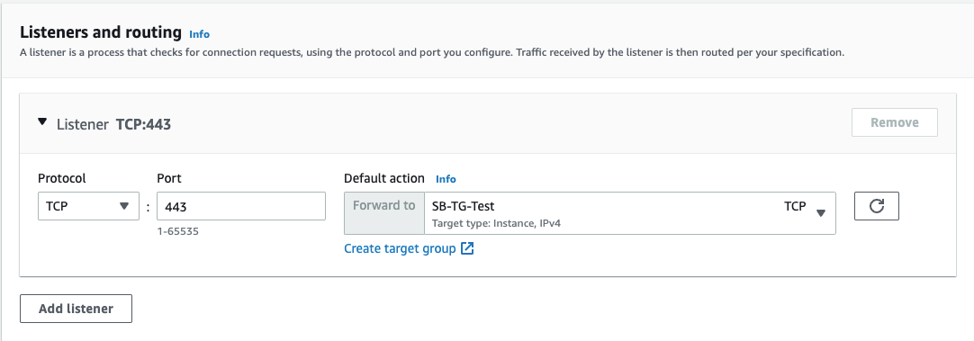Viewport: 974px width, 341px height.
Task: Click the arrow on the target group selector
Action: click(821, 213)
